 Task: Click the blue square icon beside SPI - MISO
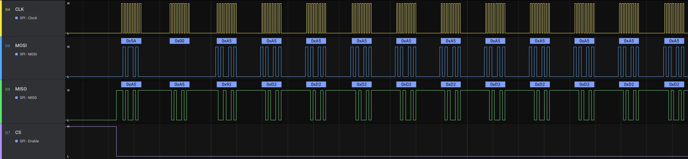click(x=17, y=98)
